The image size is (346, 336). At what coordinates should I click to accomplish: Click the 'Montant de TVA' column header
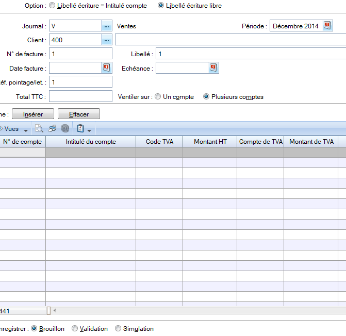tap(311, 142)
